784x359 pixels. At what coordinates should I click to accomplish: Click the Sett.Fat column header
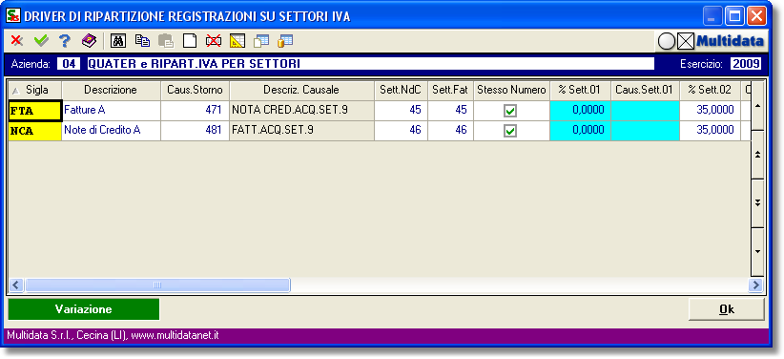(450, 90)
